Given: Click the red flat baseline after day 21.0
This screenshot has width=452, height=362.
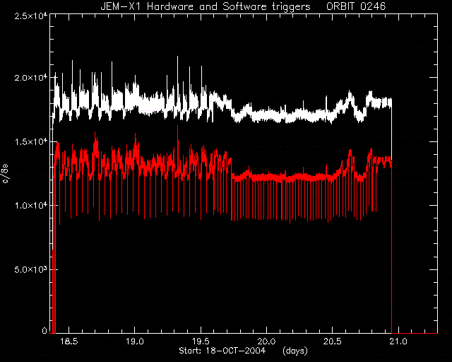Looking at the screenshot, I should pyautogui.click(x=415, y=334).
